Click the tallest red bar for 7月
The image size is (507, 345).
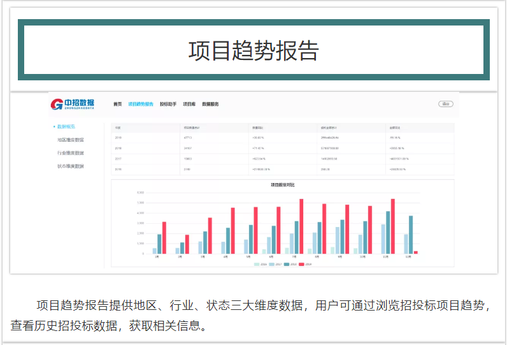[301, 226]
